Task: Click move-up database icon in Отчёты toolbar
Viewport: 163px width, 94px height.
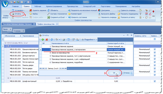Action: pos(73,40)
